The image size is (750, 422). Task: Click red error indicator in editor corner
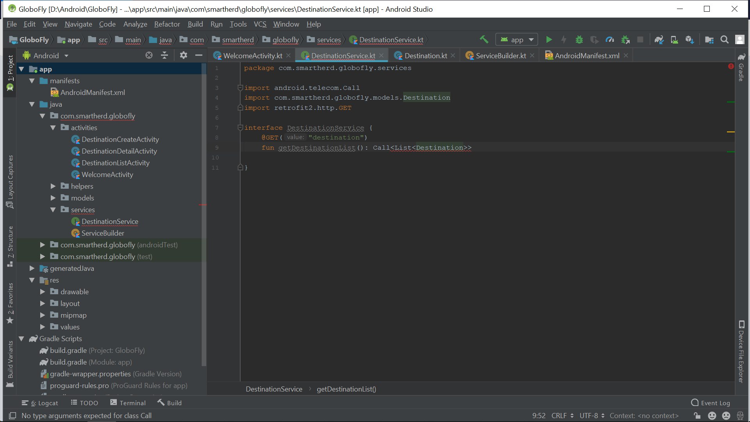pos(731,66)
